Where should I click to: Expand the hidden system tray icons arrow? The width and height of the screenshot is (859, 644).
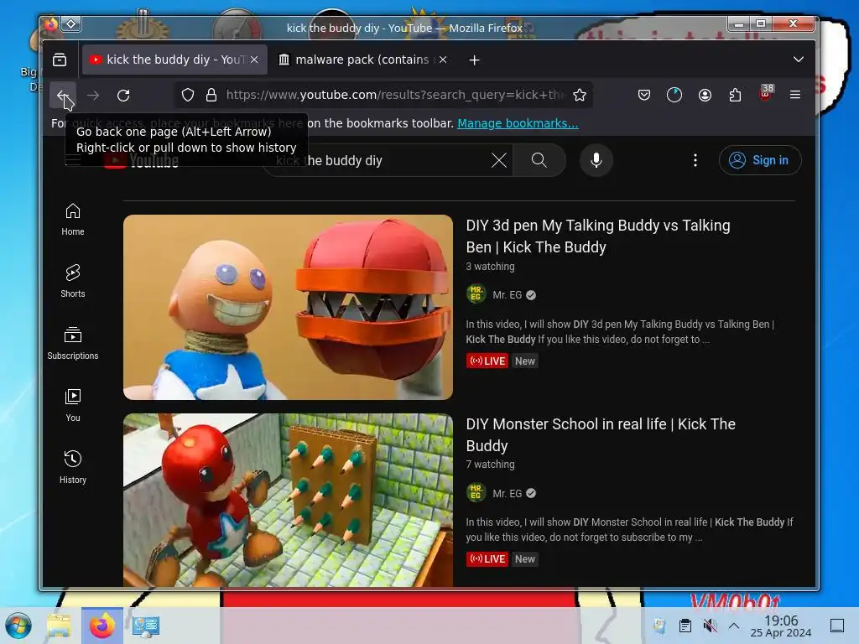pos(734,626)
